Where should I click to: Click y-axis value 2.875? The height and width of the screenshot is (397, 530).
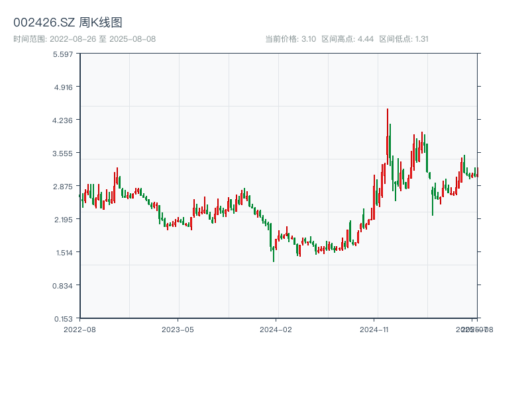point(63,187)
